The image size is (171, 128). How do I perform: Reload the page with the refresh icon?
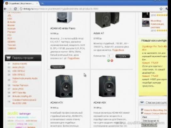pyautogui.click(x=15, y=9)
